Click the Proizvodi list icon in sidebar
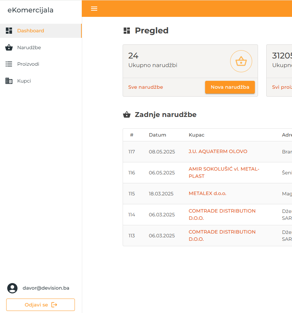The width and height of the screenshot is (292, 313). pyautogui.click(x=9, y=64)
